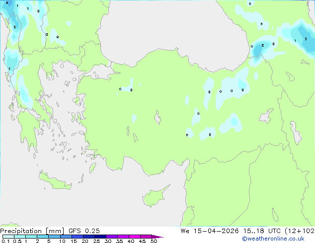Screen dimensions: 315x243
Task: Click the legend label 0.1
Action: (5, 241)
